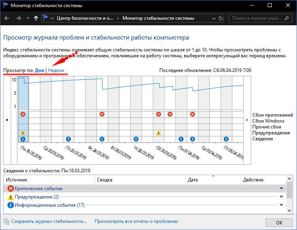The image size is (297, 230).
Task: Click the refresh icon in address bar
Action: 221,18
